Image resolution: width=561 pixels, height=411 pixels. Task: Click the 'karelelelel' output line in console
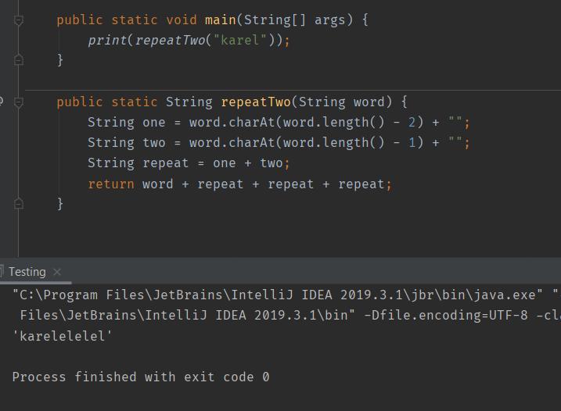click(63, 336)
